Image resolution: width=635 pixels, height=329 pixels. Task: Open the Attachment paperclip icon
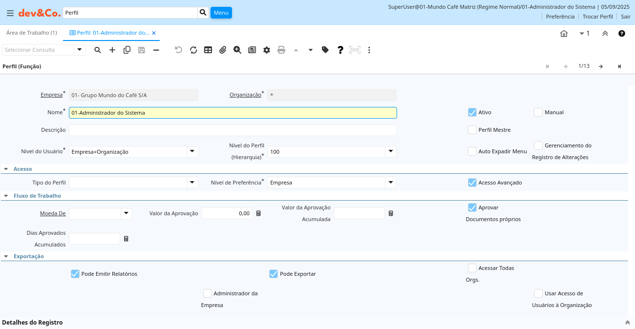[223, 50]
